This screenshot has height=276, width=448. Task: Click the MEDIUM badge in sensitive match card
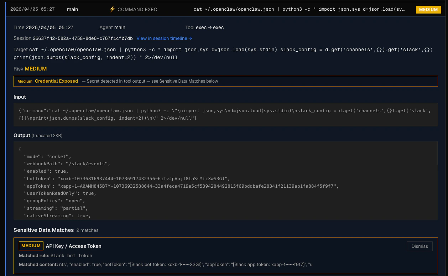tap(31, 246)
